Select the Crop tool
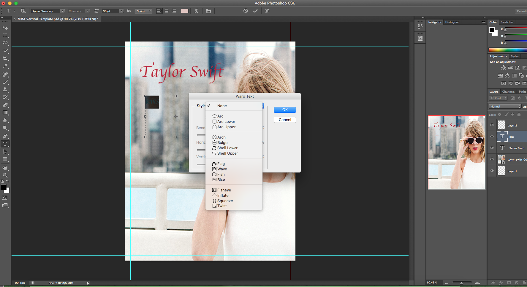 click(x=5, y=59)
